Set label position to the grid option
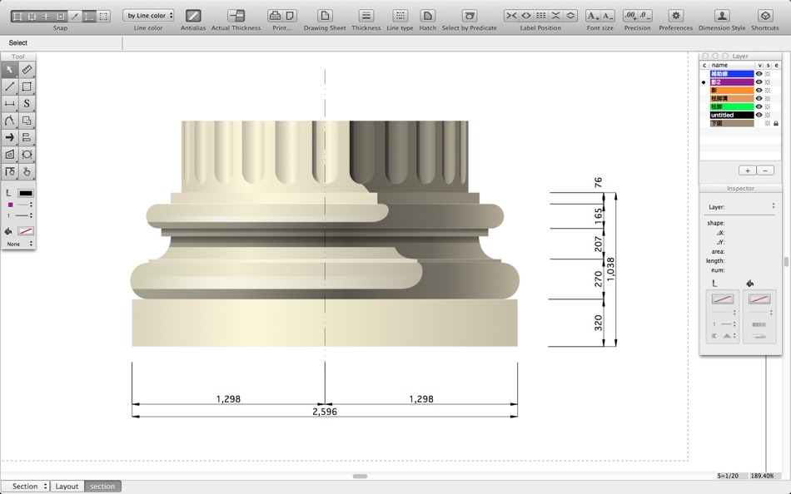The width and height of the screenshot is (791, 494). [540, 16]
